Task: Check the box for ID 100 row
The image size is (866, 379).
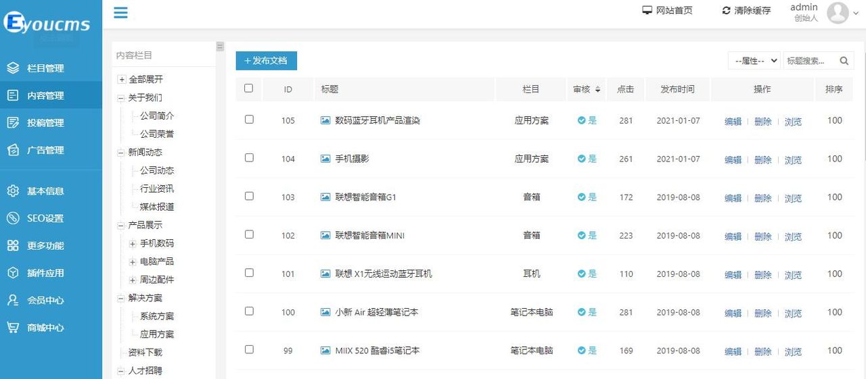Action: click(x=249, y=311)
